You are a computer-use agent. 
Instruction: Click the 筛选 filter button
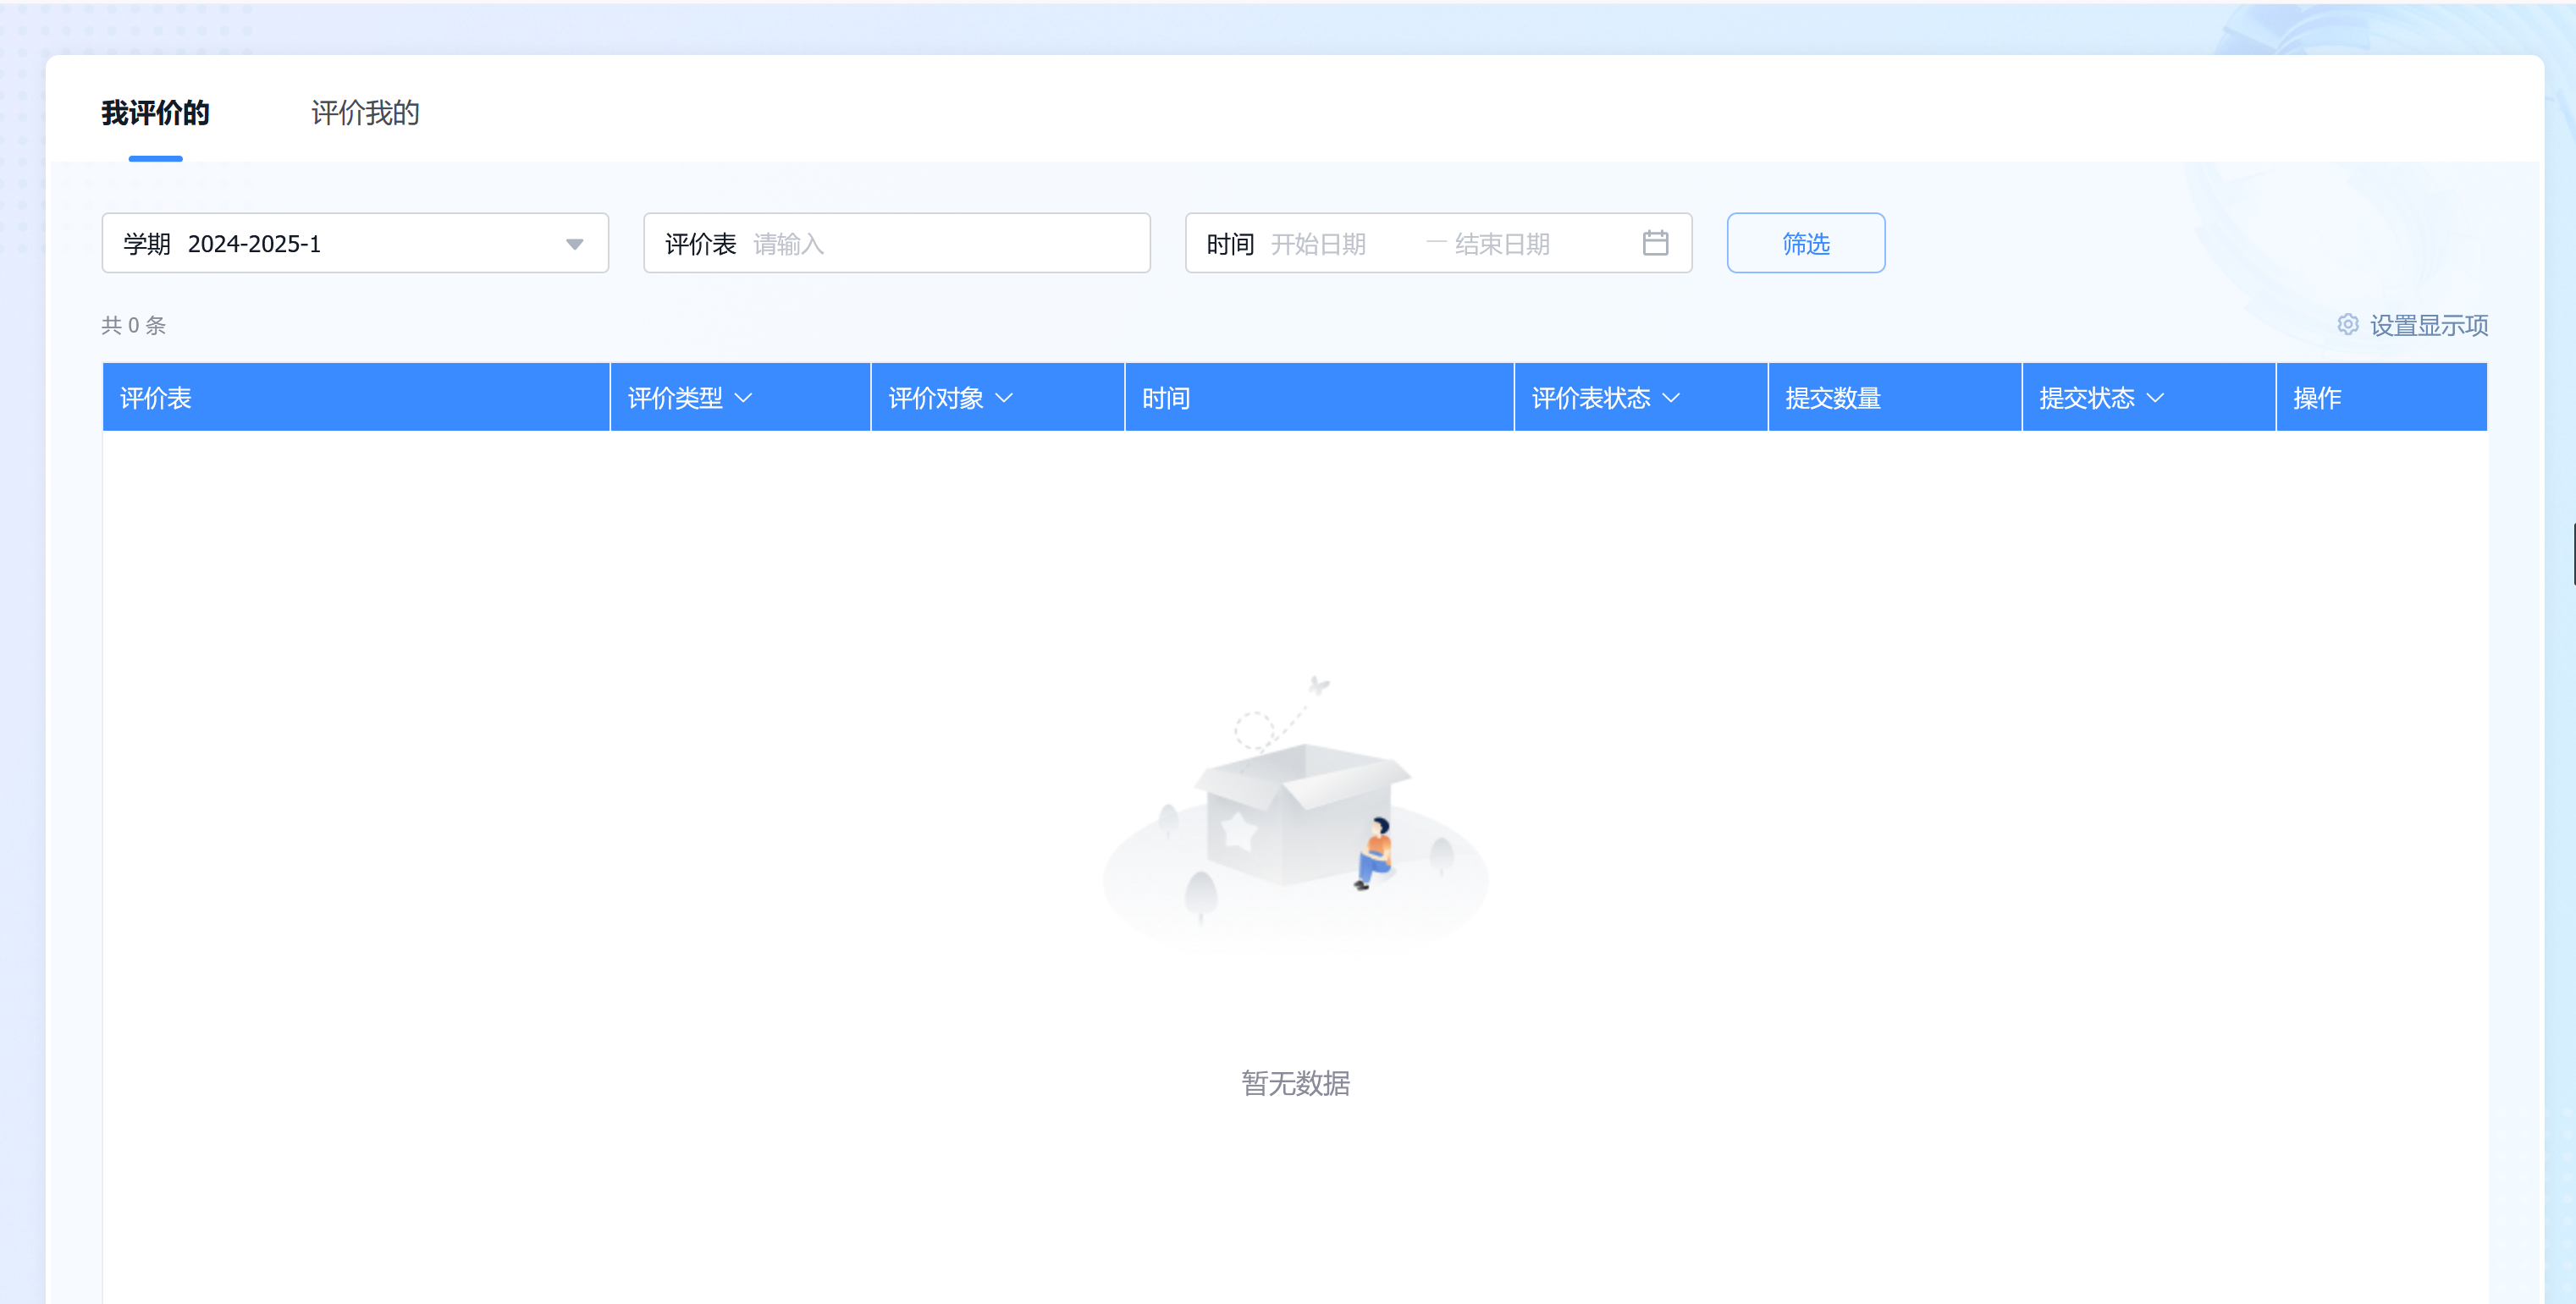tap(1805, 243)
